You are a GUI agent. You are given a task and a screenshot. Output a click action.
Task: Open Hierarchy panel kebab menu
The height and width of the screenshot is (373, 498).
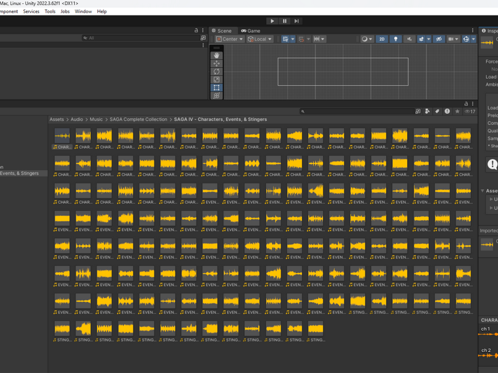point(203,30)
